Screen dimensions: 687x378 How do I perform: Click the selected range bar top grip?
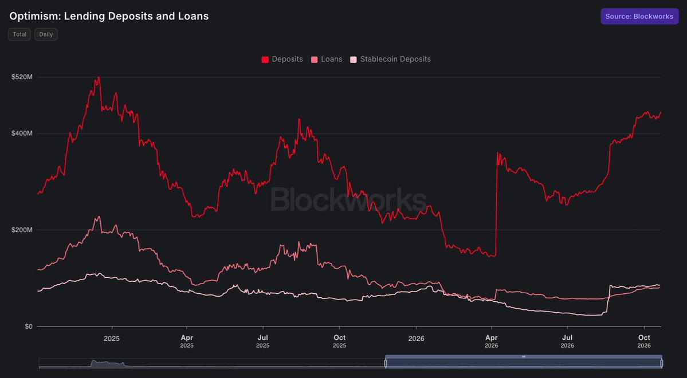tap(524, 357)
